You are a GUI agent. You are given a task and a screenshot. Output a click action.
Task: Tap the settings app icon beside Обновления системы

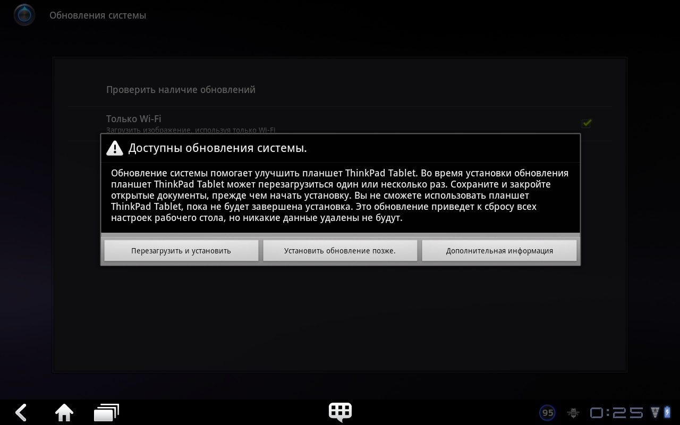coord(24,15)
